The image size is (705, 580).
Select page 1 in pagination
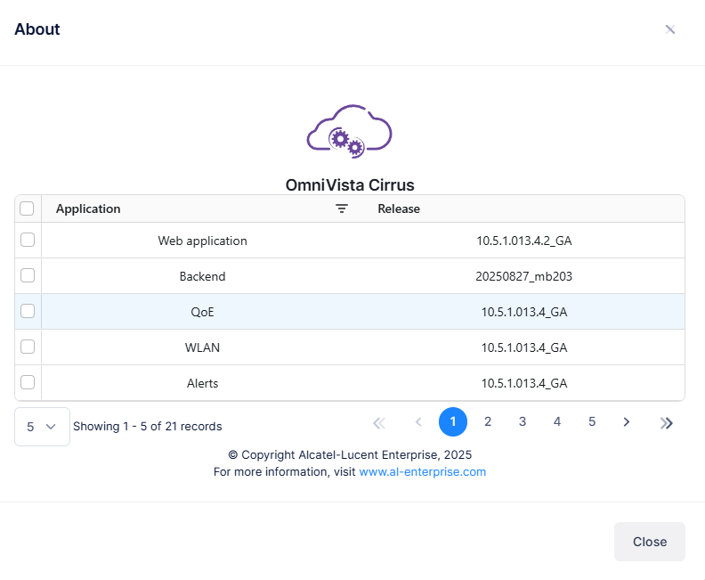click(x=453, y=421)
